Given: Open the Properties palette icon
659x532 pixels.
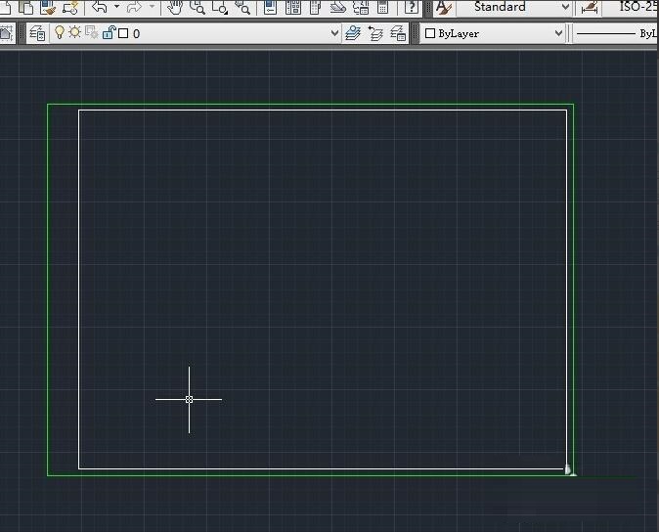Looking at the screenshot, I should (270, 7).
